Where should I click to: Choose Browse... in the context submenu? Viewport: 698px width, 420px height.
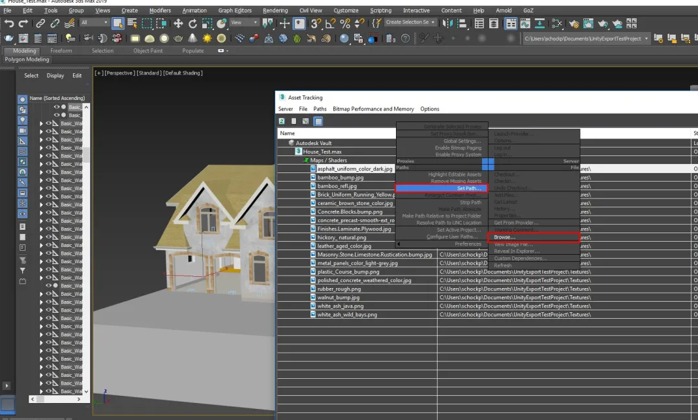point(534,237)
